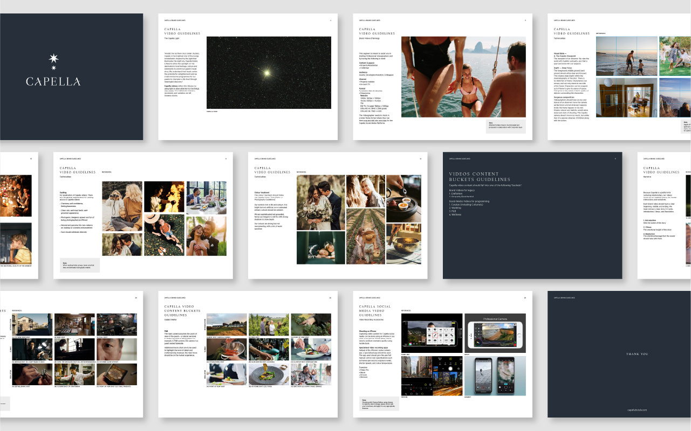Click the piano room doorway photo

[x=626, y=98]
